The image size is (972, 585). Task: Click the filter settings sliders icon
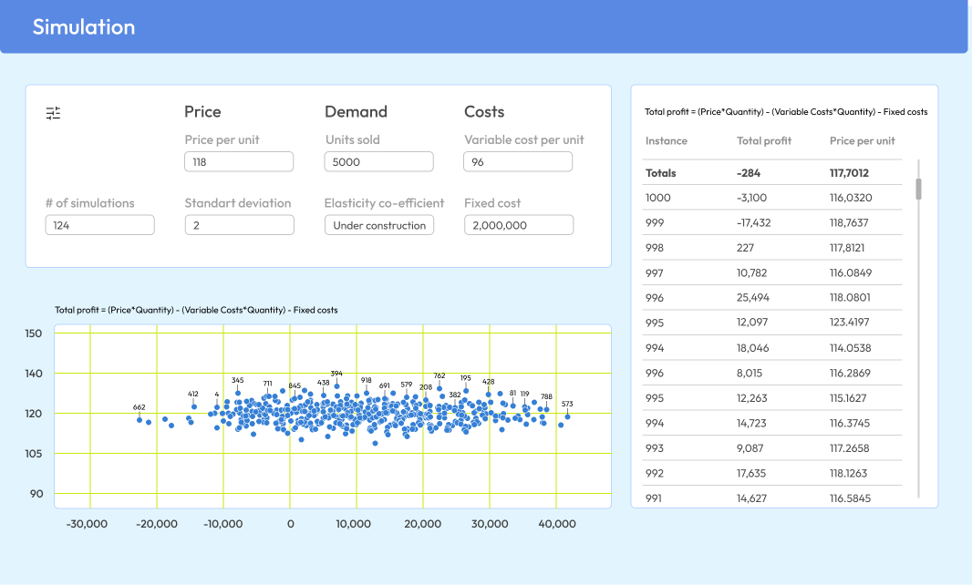point(53,113)
